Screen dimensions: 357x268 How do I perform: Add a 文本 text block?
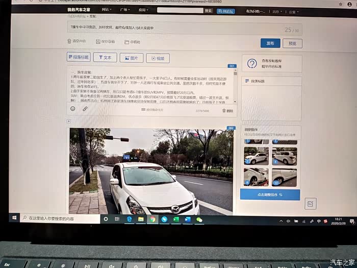[105, 57]
